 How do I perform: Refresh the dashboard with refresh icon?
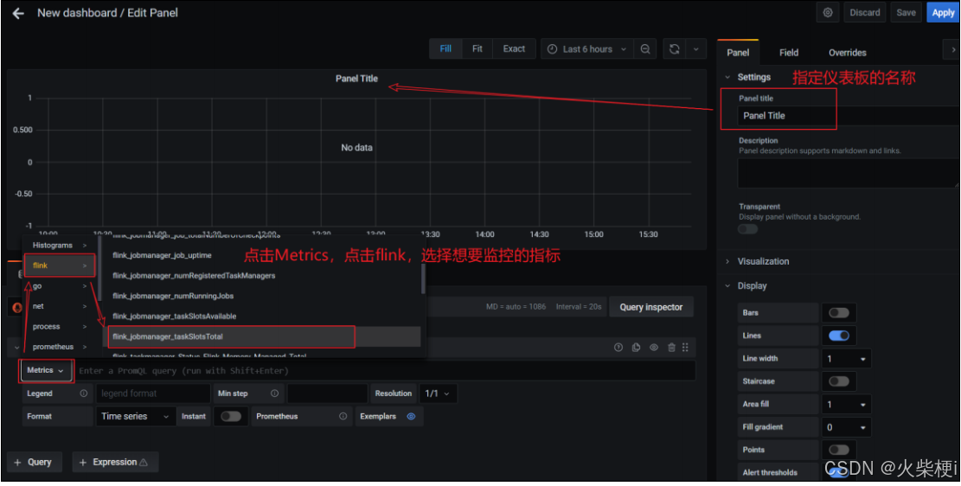click(674, 49)
